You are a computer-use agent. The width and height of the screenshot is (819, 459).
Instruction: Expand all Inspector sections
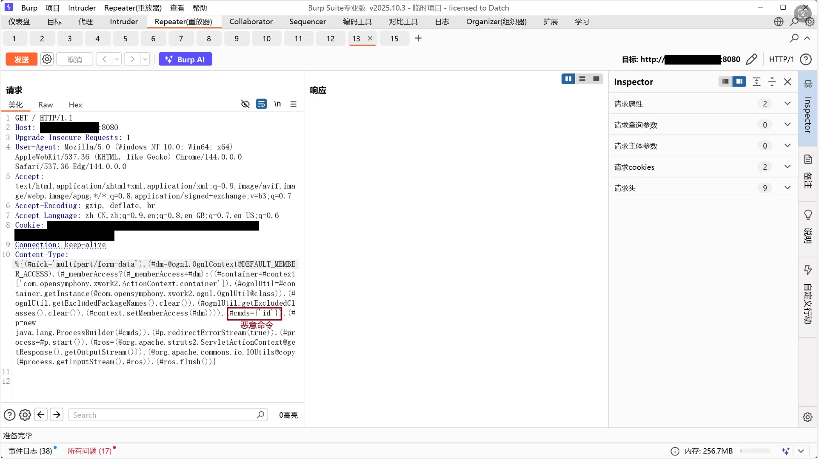click(756, 82)
